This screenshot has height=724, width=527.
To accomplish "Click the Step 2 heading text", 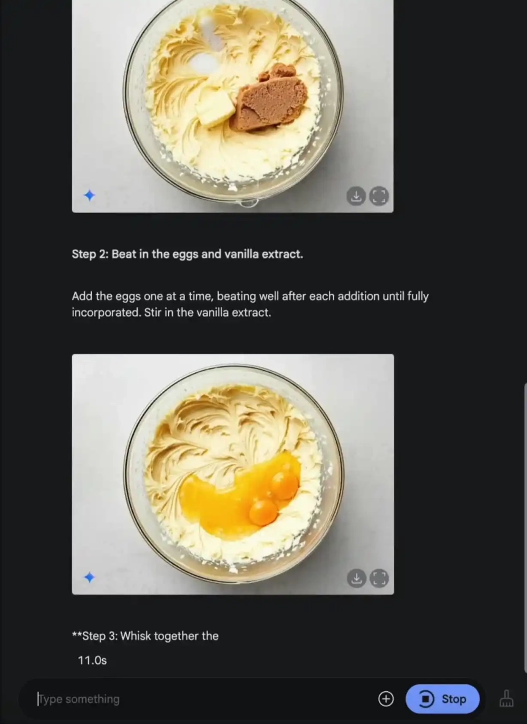I will point(188,254).
